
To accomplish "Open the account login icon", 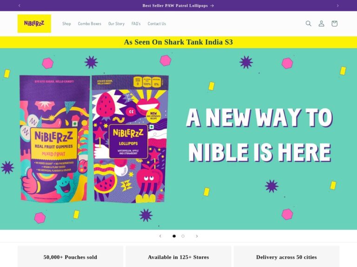I will point(321,23).
